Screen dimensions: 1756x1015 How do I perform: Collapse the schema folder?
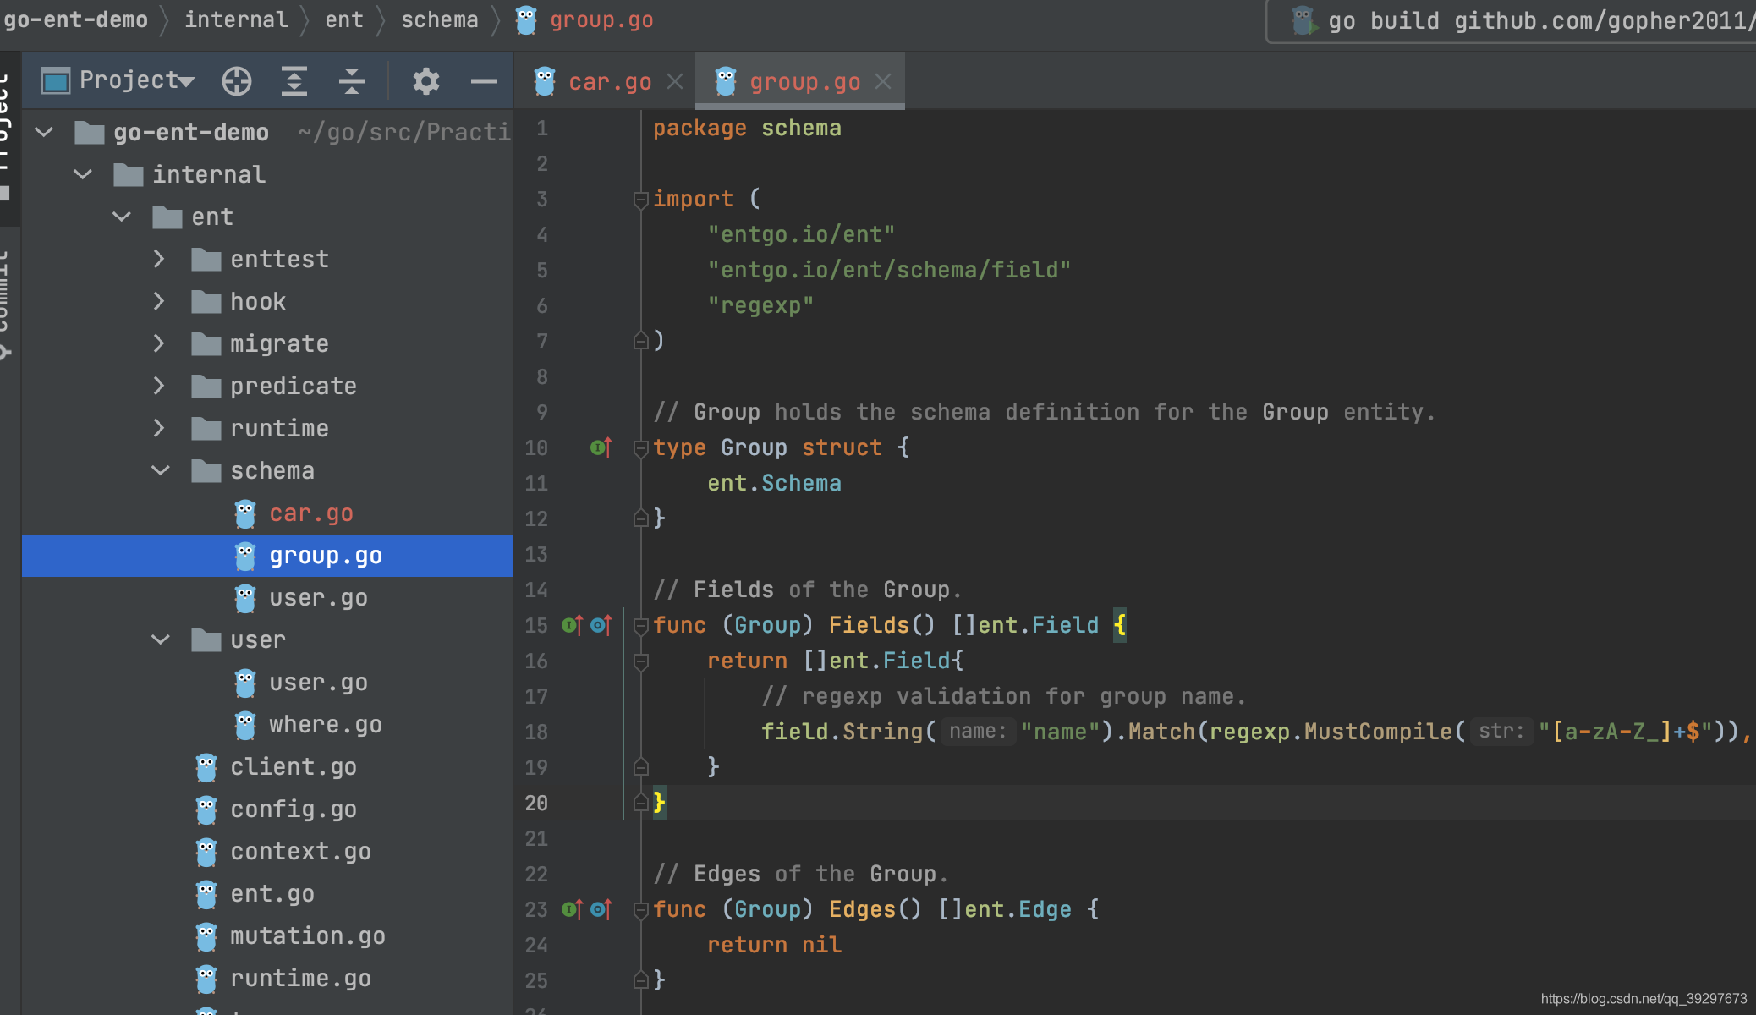(160, 470)
